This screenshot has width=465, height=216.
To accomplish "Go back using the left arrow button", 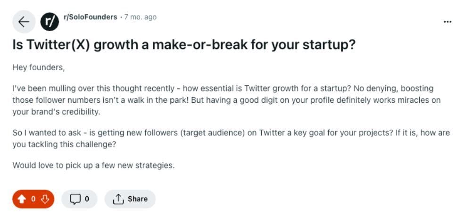I will point(23,22).
